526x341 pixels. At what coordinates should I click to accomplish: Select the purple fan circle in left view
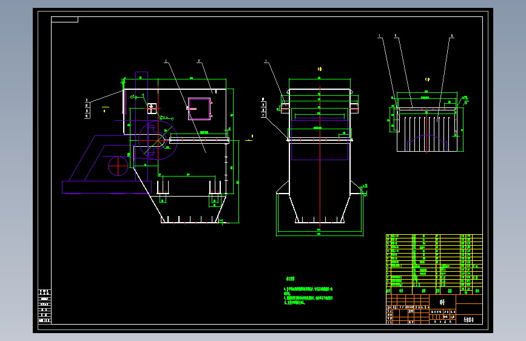pos(158,140)
